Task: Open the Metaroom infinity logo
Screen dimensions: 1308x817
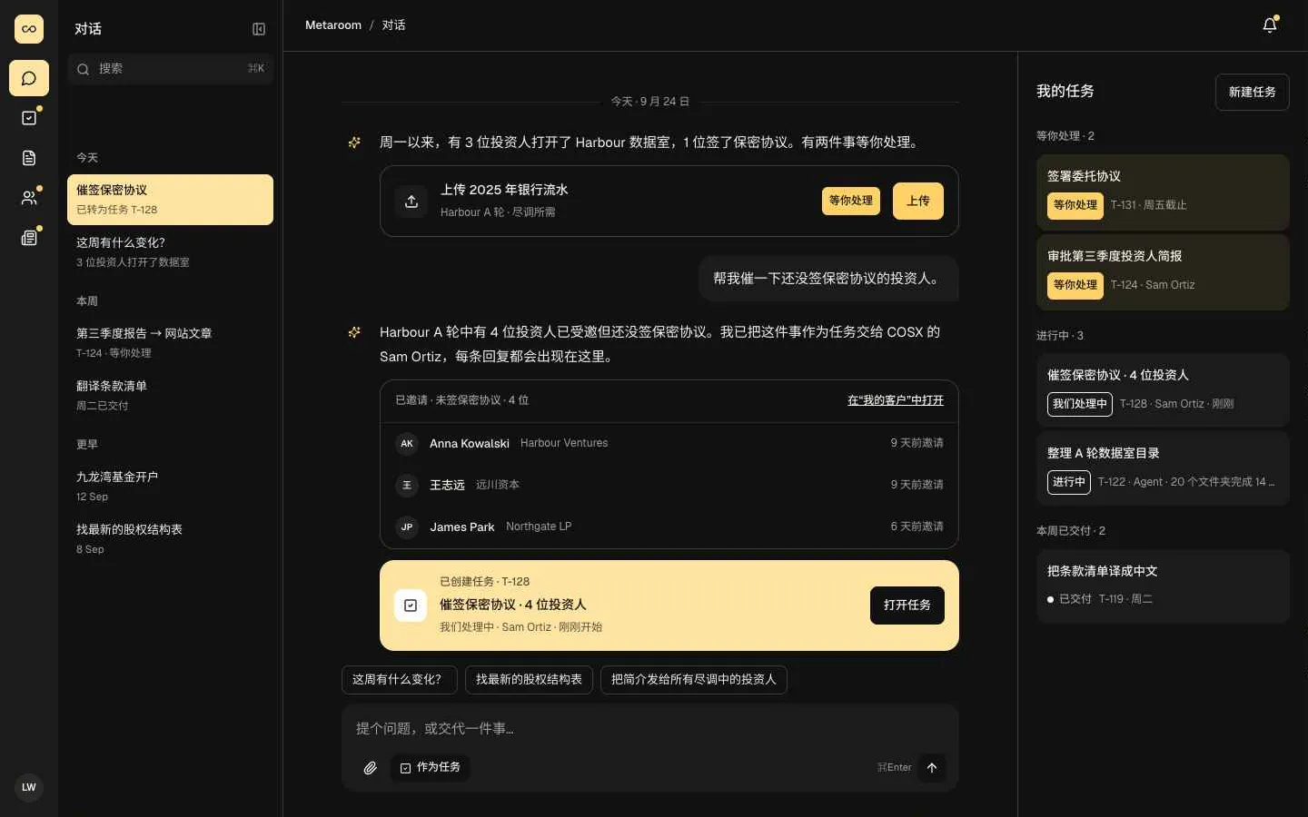Action: coord(29,29)
